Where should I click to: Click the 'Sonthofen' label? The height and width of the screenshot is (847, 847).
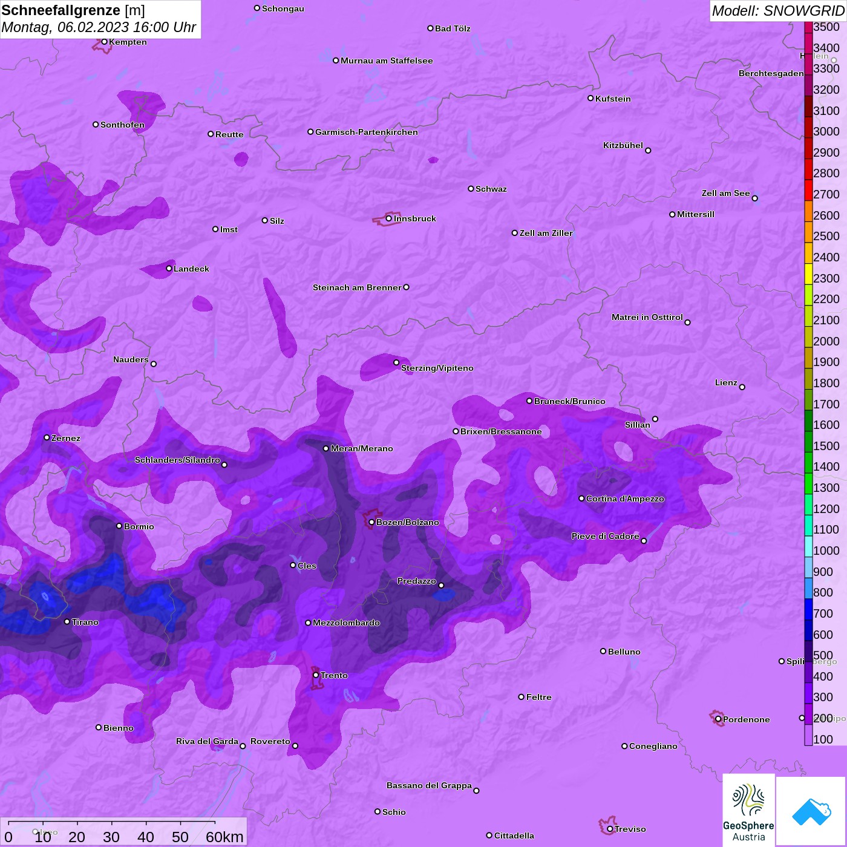[123, 125]
